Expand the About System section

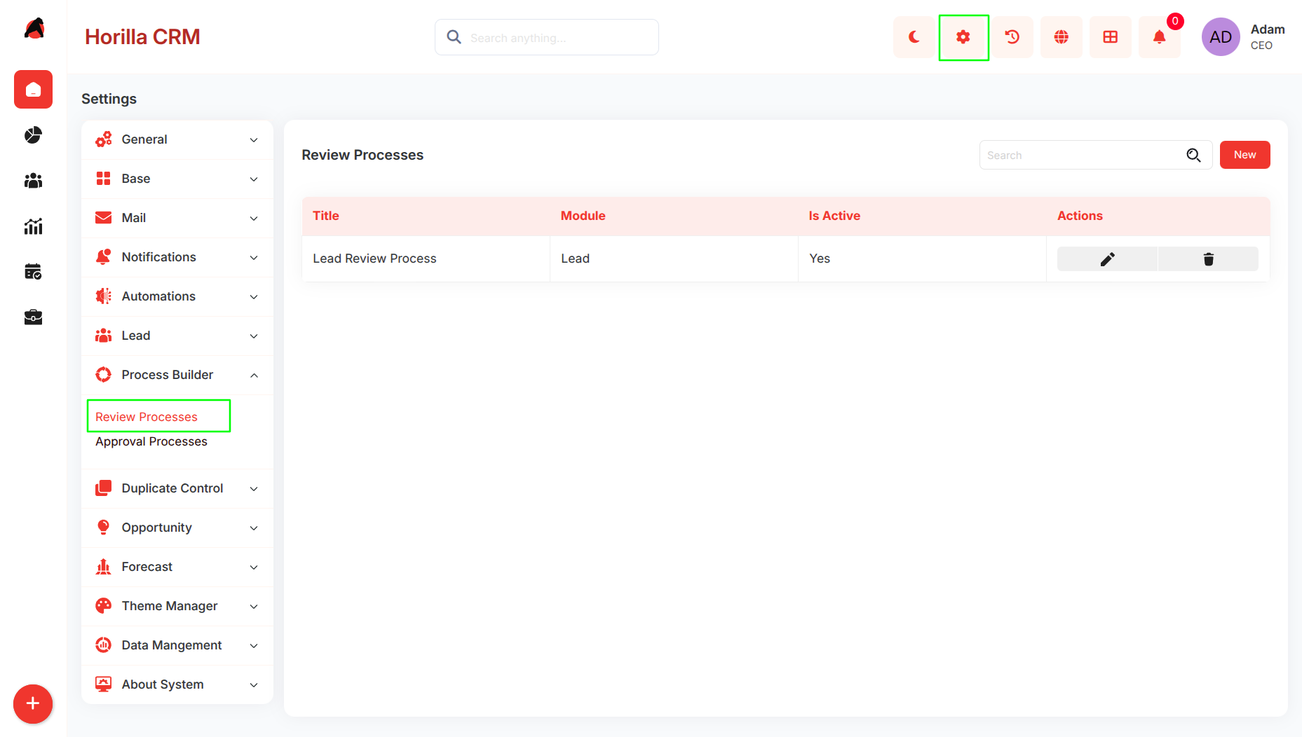[177, 684]
